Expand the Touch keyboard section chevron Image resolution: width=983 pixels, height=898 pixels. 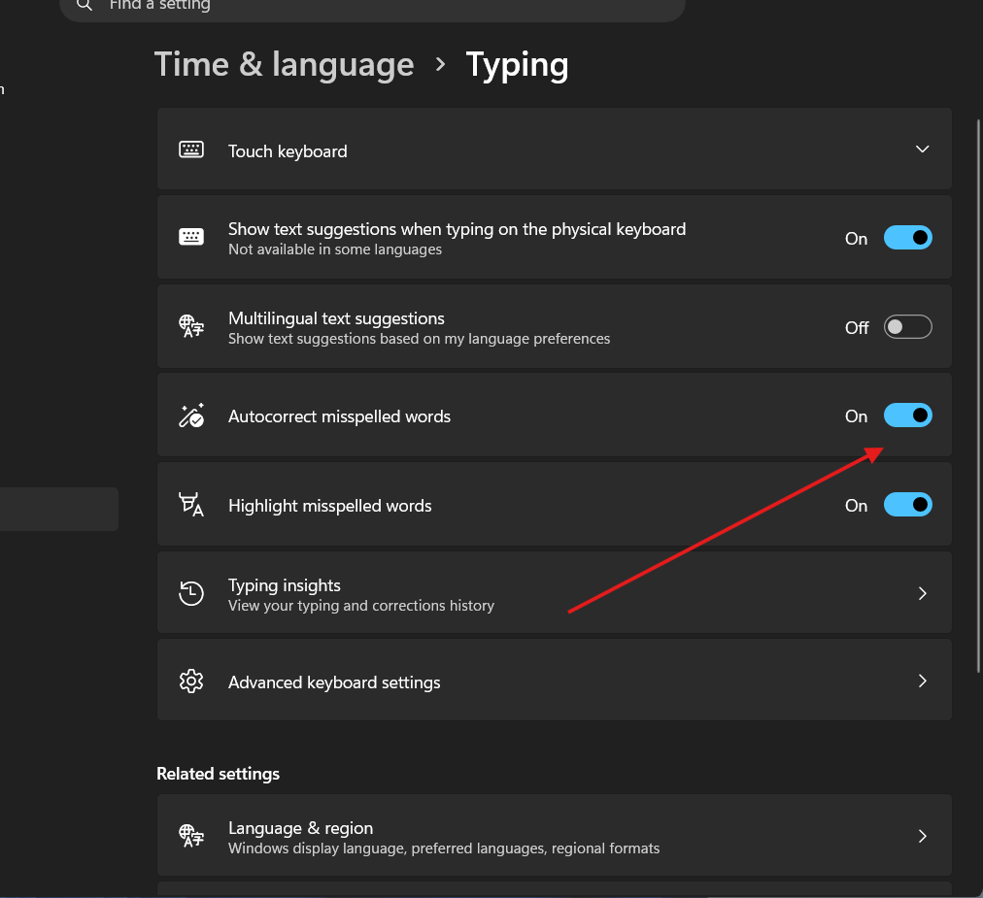[922, 150]
